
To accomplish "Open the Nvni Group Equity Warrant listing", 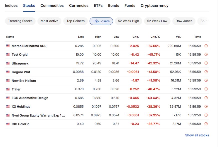I will coord(38,115).
